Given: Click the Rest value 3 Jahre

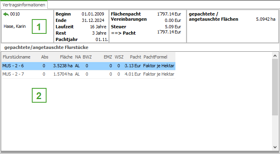Looking at the screenshot, I should (x=99, y=33).
